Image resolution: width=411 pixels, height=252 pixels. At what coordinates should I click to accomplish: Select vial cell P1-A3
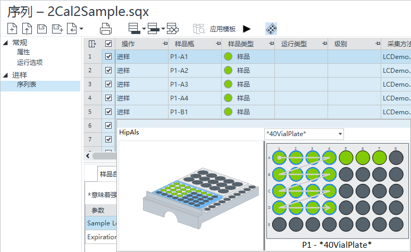point(195,84)
